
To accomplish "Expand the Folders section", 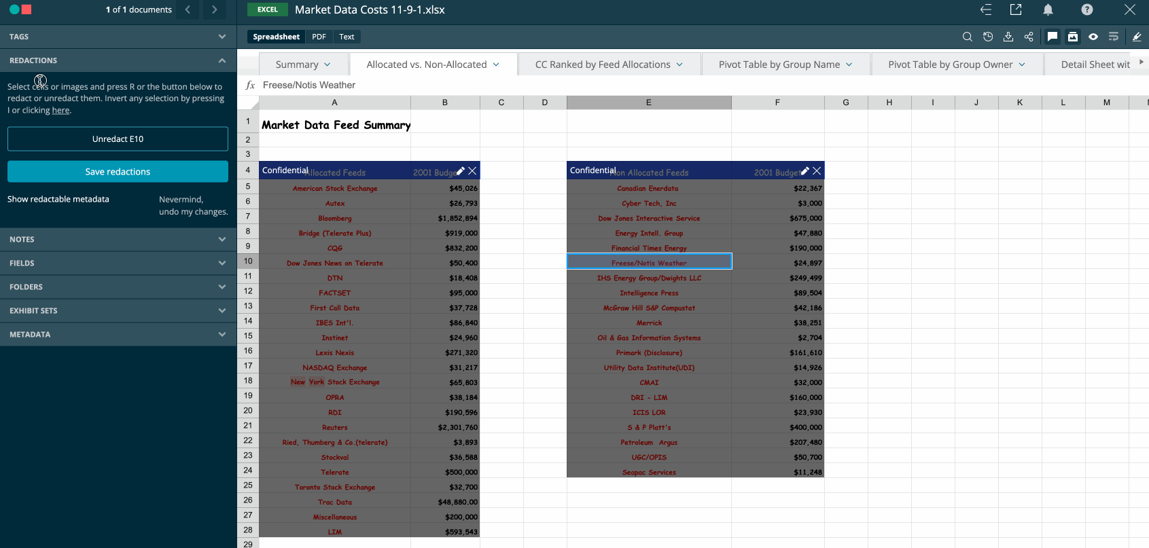I will click(118, 287).
